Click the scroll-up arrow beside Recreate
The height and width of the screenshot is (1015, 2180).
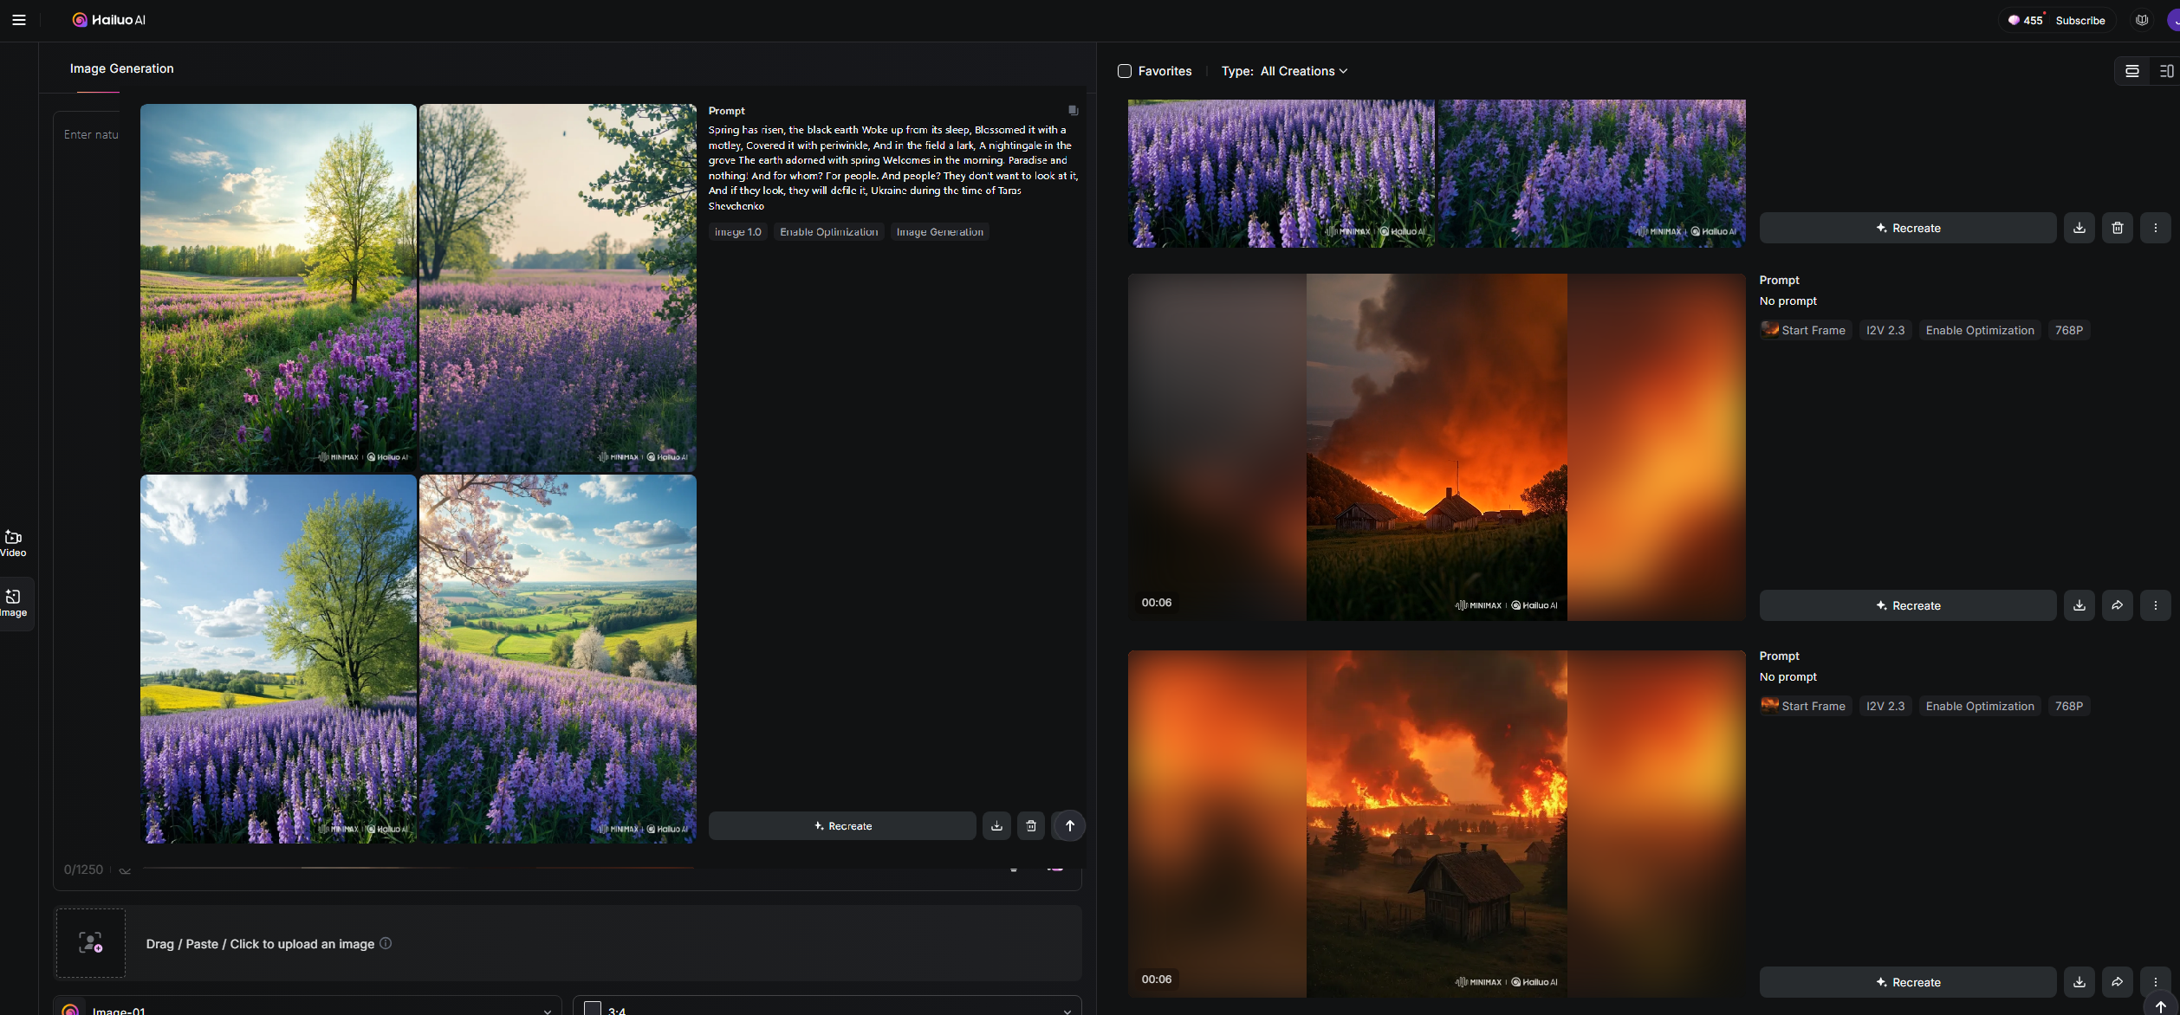click(1069, 826)
